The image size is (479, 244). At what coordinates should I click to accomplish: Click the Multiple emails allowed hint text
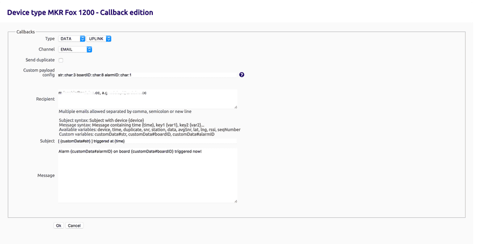[x=125, y=111]
